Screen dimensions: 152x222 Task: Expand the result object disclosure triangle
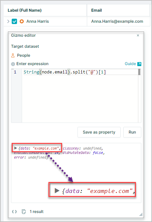point(16,148)
